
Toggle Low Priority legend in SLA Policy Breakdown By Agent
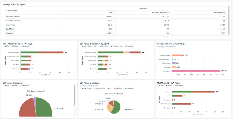87,46
